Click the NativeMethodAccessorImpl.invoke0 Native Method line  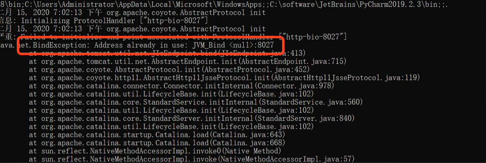click(x=155, y=151)
